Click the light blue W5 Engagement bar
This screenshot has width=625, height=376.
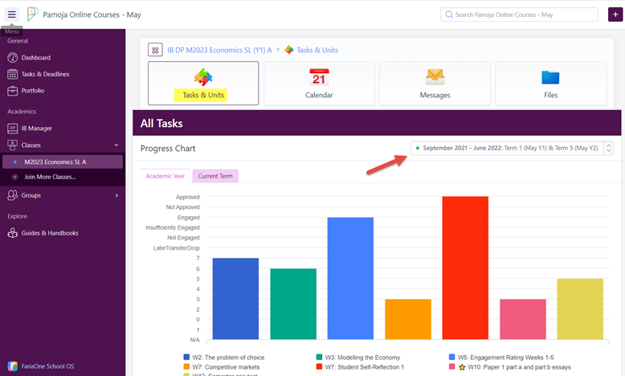coord(350,278)
